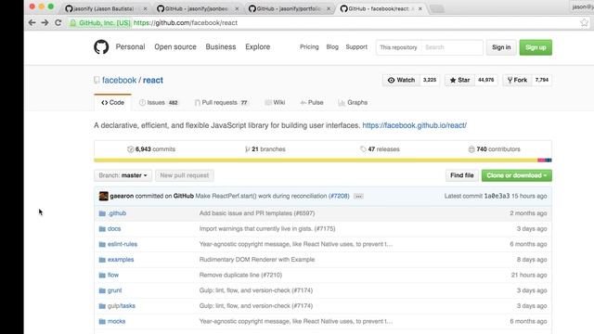This screenshot has height=334, width=594.
Task: Open the facebook owner link
Action: pyautogui.click(x=119, y=81)
